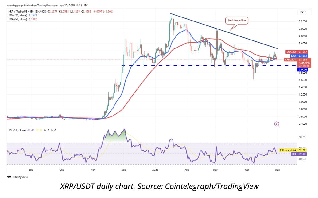The height and width of the screenshot is (198, 318).
Task: Click the 40.00 RSI axis label
Action: (302, 159)
